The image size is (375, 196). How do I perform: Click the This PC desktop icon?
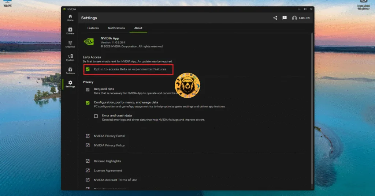tap(8, 3)
